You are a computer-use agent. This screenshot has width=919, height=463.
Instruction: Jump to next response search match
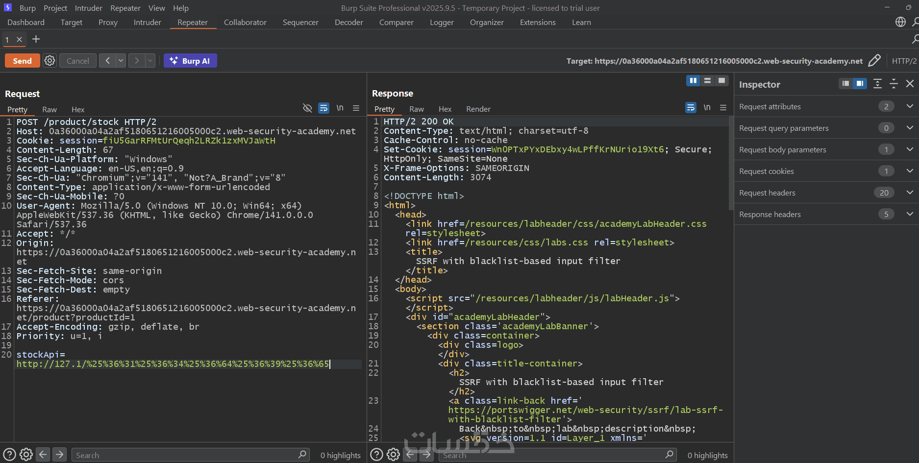(426, 455)
